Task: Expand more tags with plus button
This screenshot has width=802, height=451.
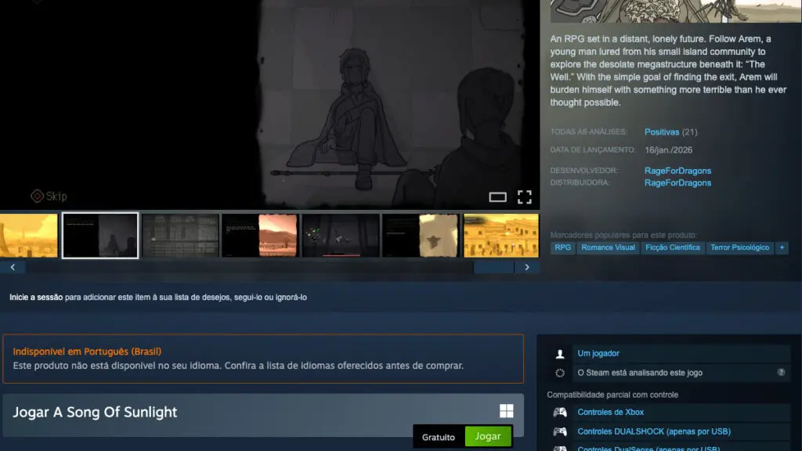Action: pyautogui.click(x=782, y=248)
